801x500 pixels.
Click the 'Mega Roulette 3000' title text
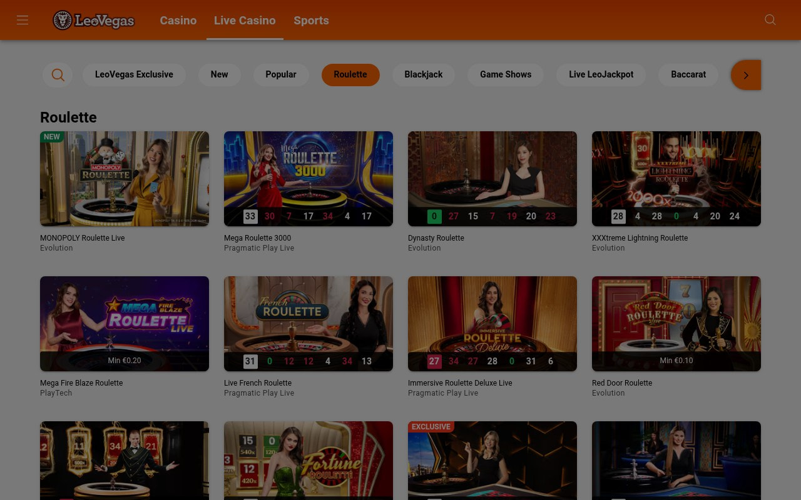point(258,238)
